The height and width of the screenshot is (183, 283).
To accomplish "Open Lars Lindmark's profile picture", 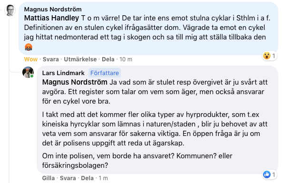I will 28,72.
